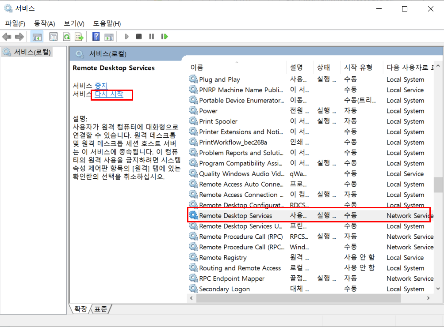Select the gear icon for Portable Device Enumerator
The height and width of the screenshot is (327, 444).
point(193,100)
